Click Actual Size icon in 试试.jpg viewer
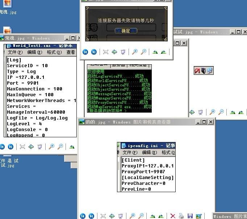This screenshot has width=247, height=219. [x=192, y=112]
